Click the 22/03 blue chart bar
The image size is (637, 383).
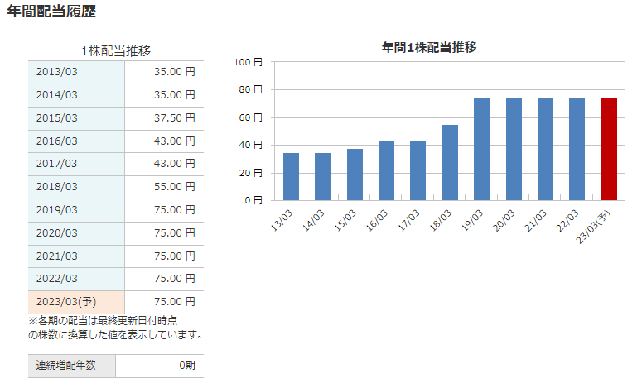click(x=577, y=149)
